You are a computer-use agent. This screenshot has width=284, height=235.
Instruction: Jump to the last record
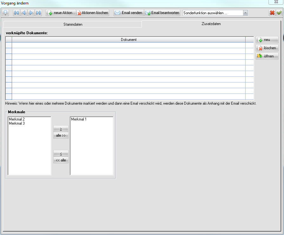(38, 13)
